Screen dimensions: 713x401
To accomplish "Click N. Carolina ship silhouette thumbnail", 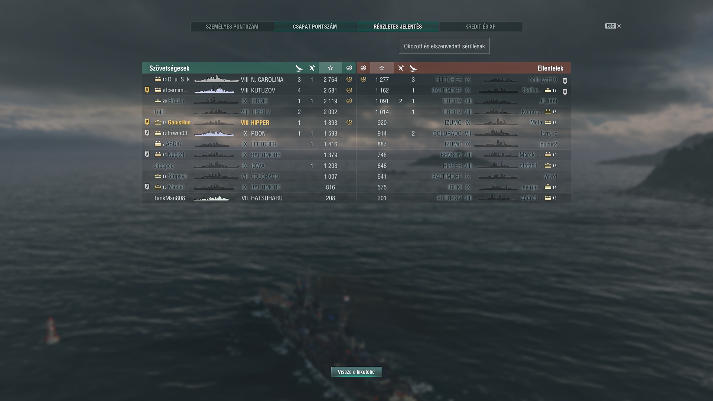I will [216, 79].
